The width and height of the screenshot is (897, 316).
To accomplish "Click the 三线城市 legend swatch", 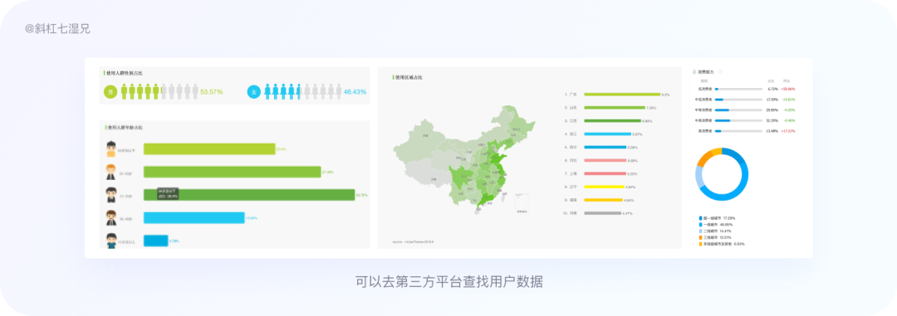I will point(700,237).
